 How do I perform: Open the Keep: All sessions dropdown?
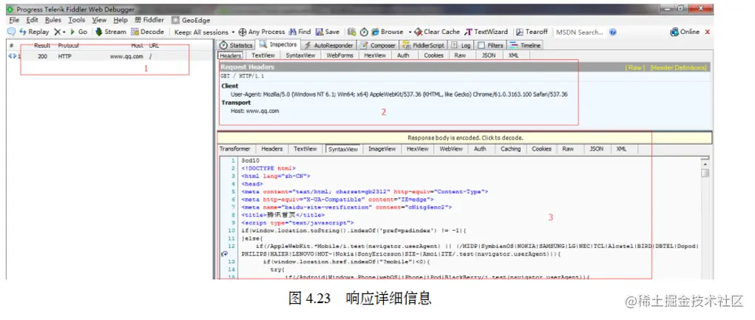[204, 33]
